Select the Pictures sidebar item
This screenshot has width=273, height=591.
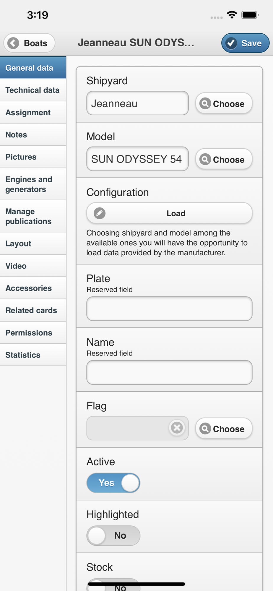(x=32, y=157)
